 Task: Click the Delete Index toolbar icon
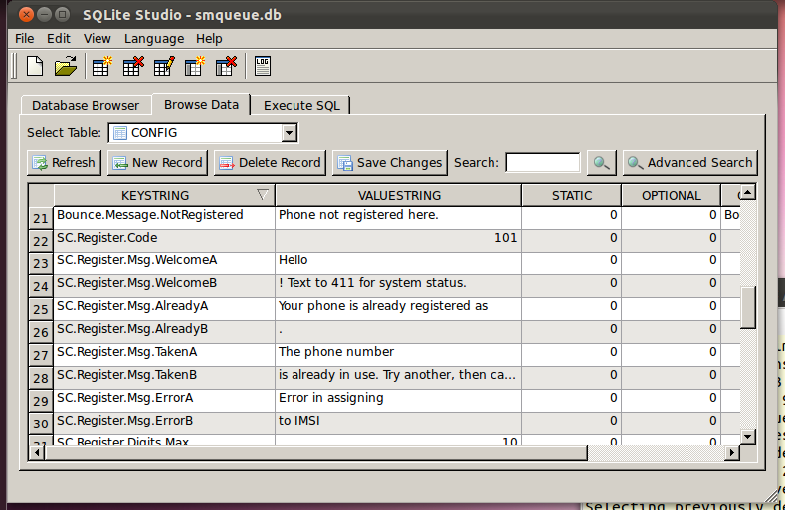[x=226, y=67]
